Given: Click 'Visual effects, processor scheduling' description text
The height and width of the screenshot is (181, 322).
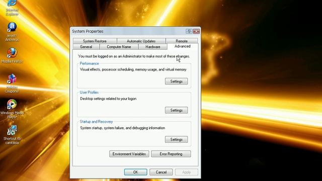Looking at the screenshot, I should point(133,69).
